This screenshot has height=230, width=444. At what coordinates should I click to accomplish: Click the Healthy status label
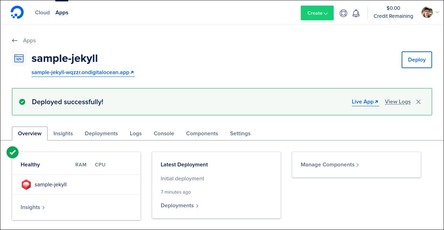coord(30,165)
